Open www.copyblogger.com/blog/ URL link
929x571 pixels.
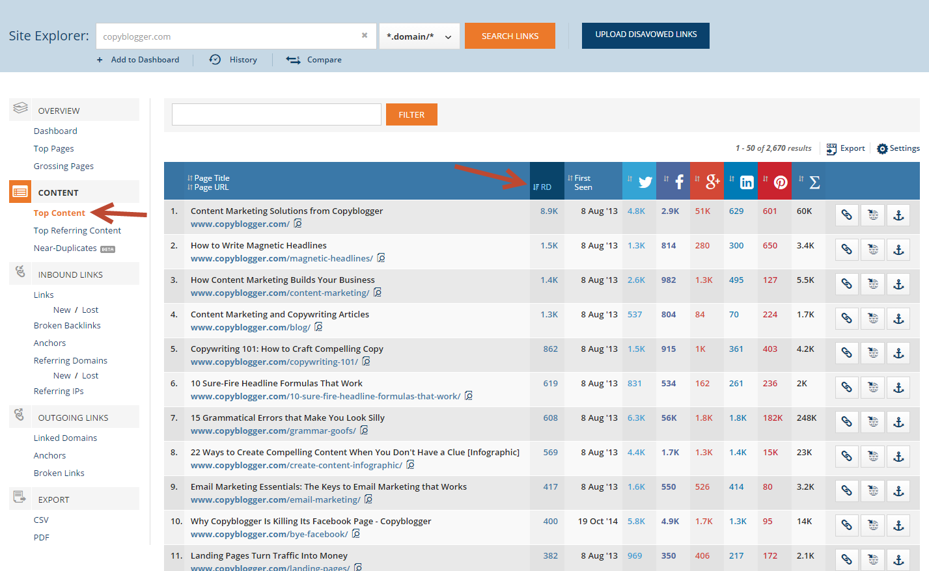pyautogui.click(x=251, y=327)
